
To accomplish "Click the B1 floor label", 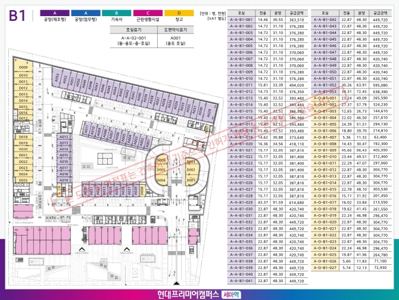I will tap(17, 17).
